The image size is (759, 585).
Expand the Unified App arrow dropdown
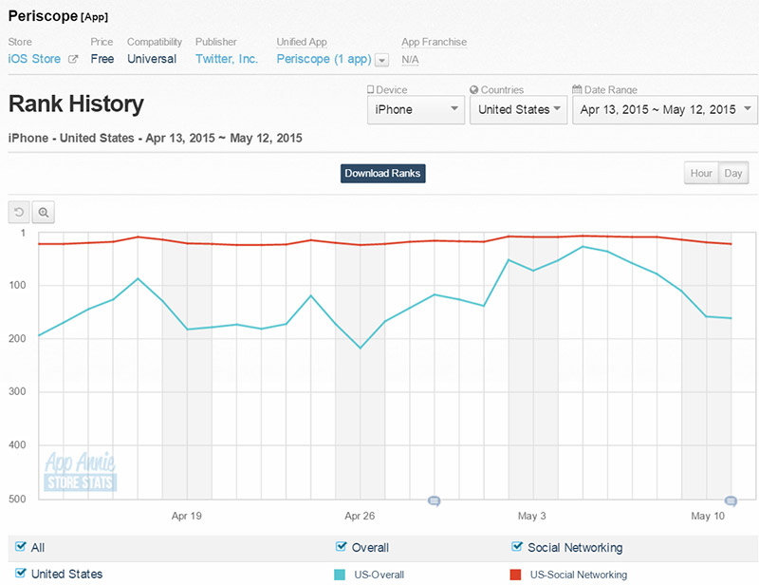click(x=382, y=60)
